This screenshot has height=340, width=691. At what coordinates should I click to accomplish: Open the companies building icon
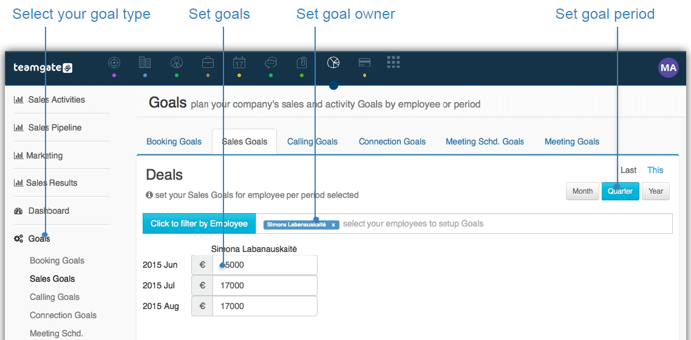pos(145,63)
